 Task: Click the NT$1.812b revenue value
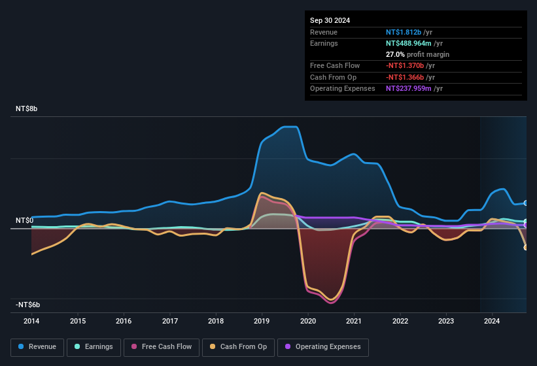tap(404, 32)
